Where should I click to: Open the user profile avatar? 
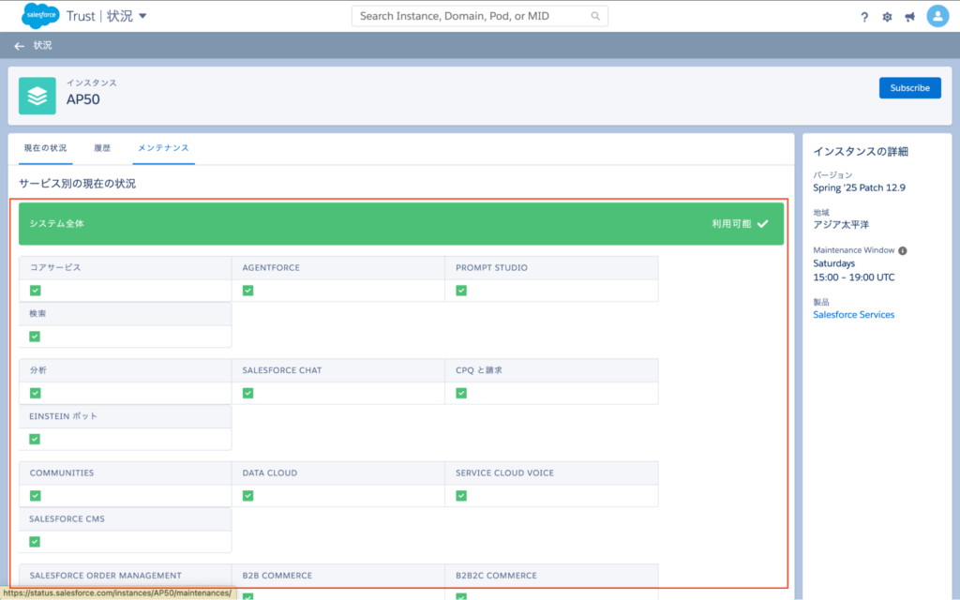937,16
